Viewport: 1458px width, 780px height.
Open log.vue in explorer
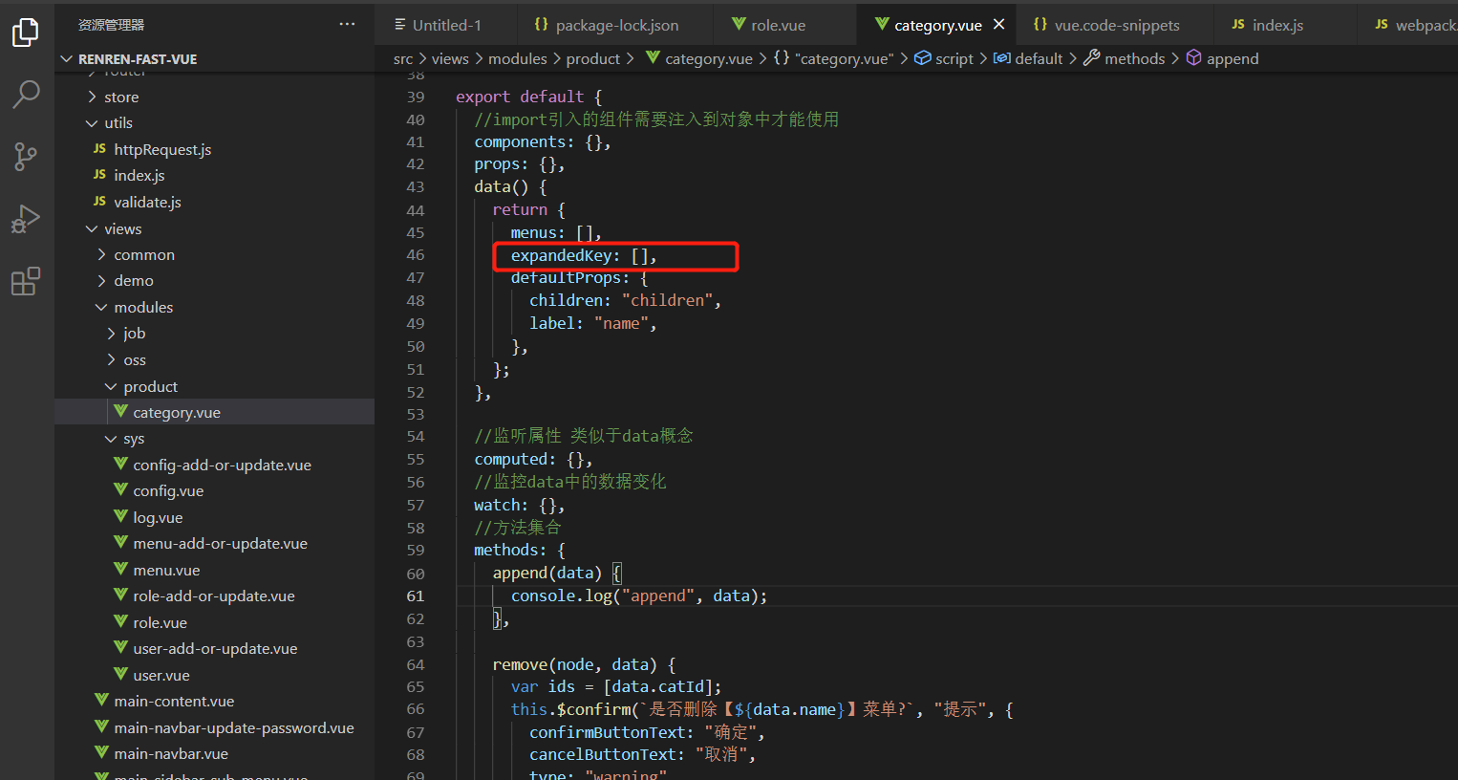(x=214, y=517)
